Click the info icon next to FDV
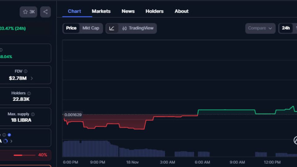This screenshot has width=297, height=167. pyautogui.click(x=26, y=71)
